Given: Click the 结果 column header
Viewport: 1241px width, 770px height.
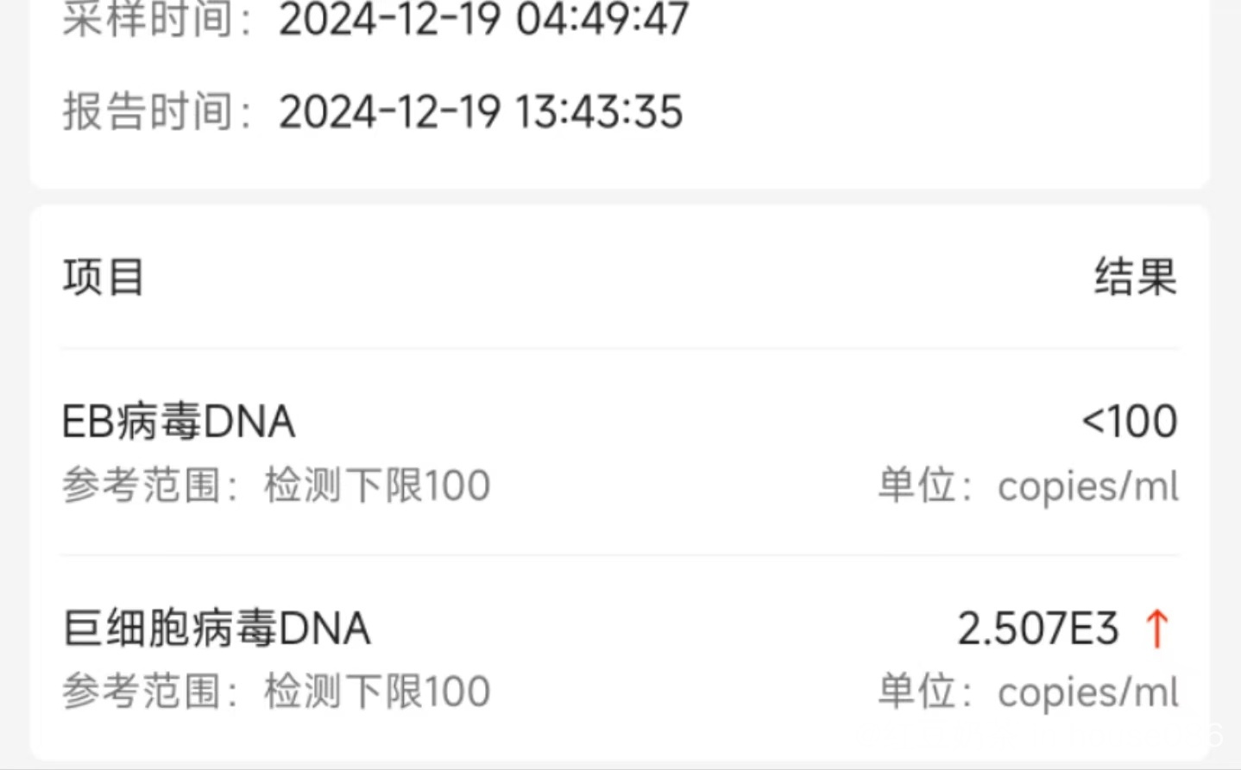Looking at the screenshot, I should [x=1136, y=278].
